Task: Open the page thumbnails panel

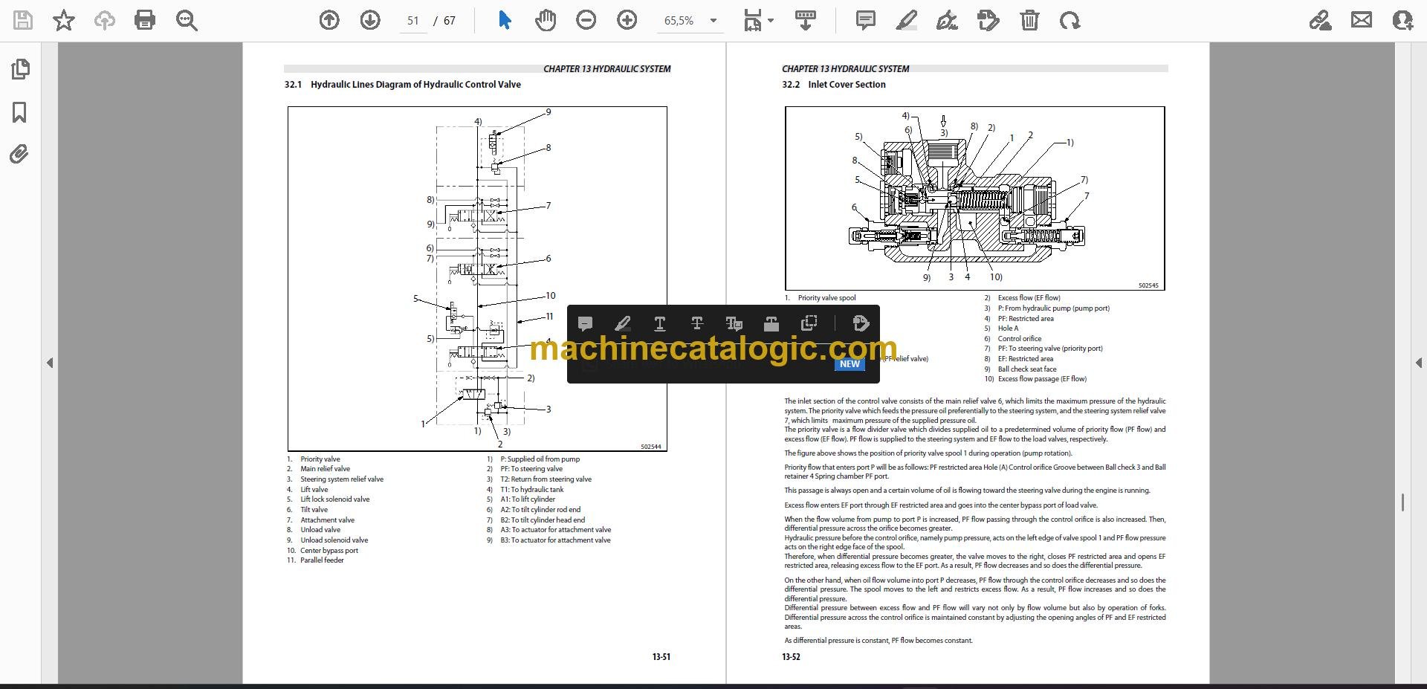Action: point(20,69)
